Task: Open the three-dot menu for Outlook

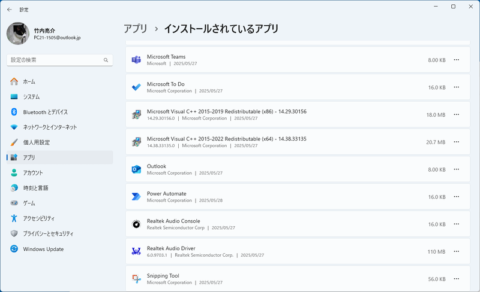Action: [x=456, y=169]
